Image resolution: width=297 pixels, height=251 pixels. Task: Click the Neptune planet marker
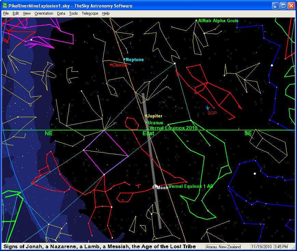[x=124, y=59]
